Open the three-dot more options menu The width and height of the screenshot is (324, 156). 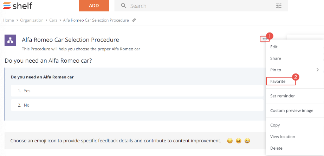pyautogui.click(x=265, y=39)
